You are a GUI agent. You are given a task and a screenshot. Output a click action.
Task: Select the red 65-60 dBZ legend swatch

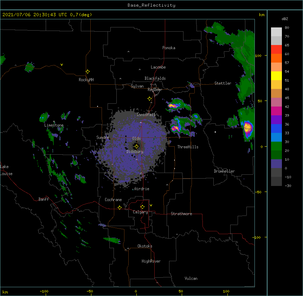point(276,50)
